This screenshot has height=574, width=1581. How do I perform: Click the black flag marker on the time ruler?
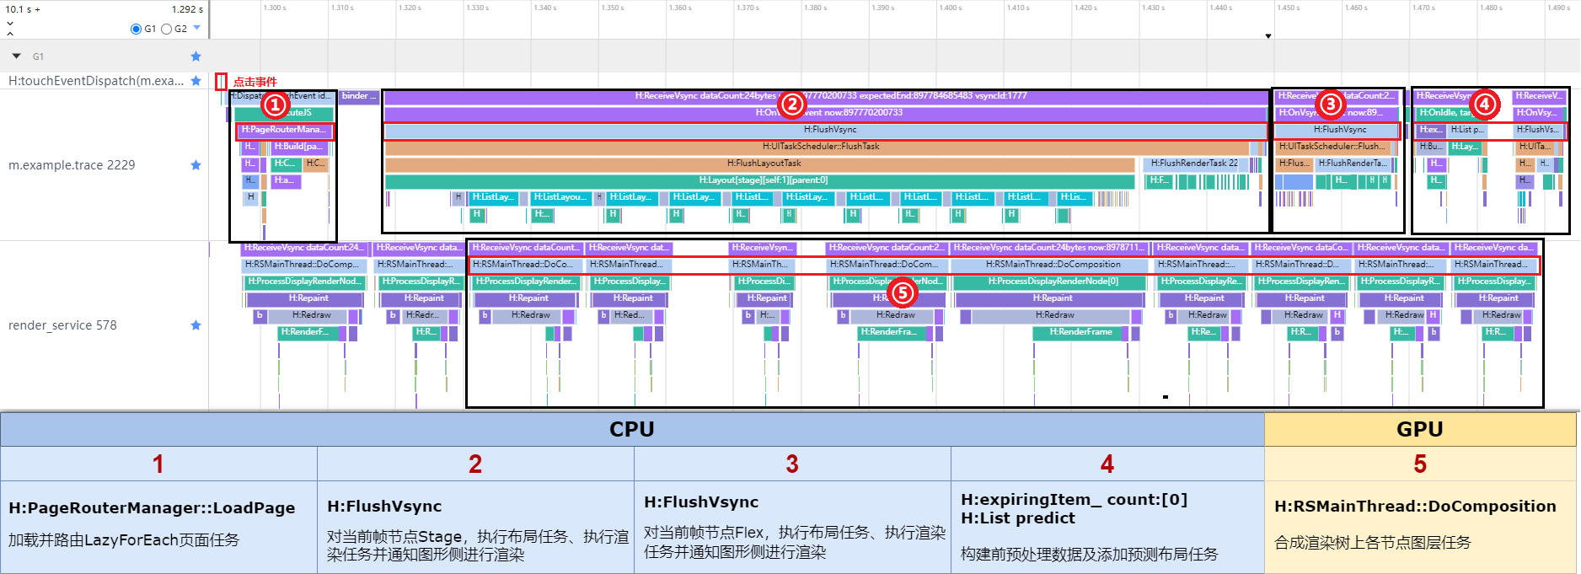point(1268,36)
